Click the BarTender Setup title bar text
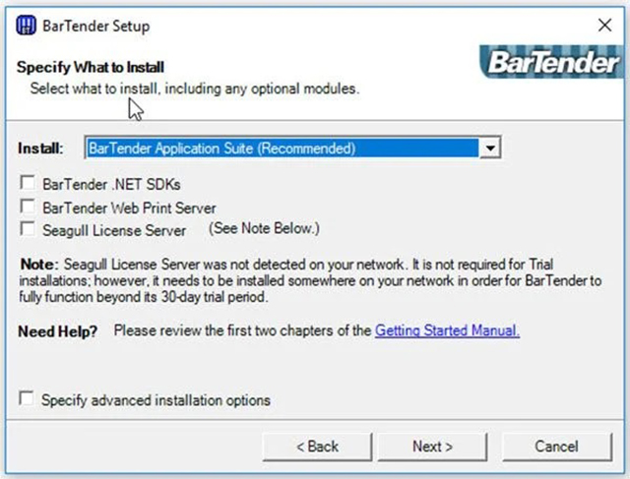The width and height of the screenshot is (630, 479). [96, 27]
